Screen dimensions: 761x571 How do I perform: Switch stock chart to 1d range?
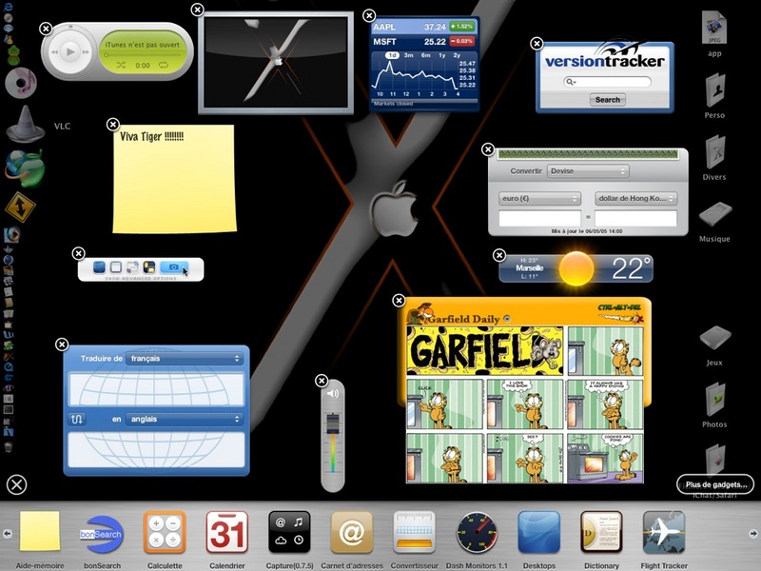[392, 55]
